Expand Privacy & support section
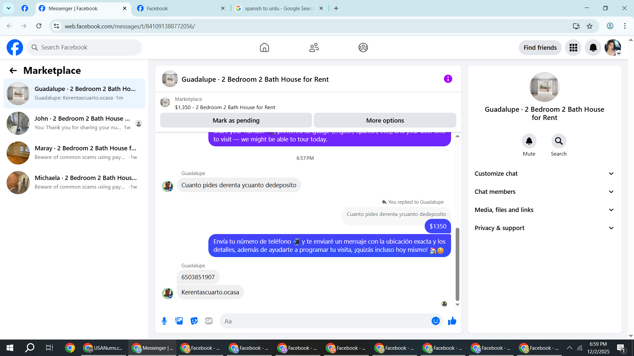 click(x=544, y=228)
